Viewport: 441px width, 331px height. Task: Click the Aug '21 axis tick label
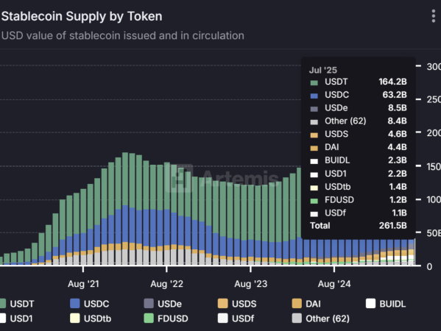tap(83, 284)
